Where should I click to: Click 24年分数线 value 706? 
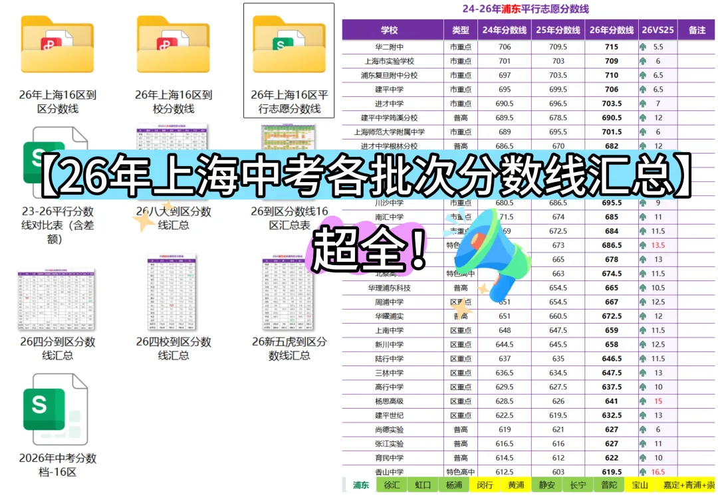[504, 47]
